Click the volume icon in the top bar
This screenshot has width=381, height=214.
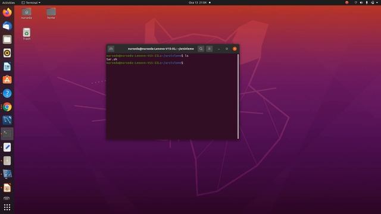click(x=361, y=2)
